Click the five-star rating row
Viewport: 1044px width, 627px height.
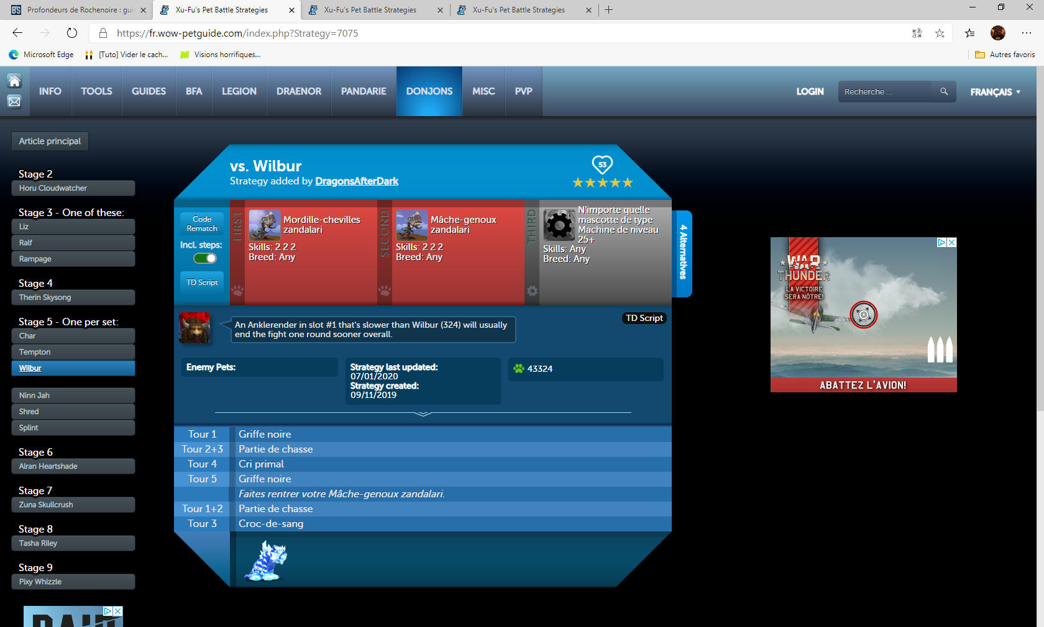602,183
